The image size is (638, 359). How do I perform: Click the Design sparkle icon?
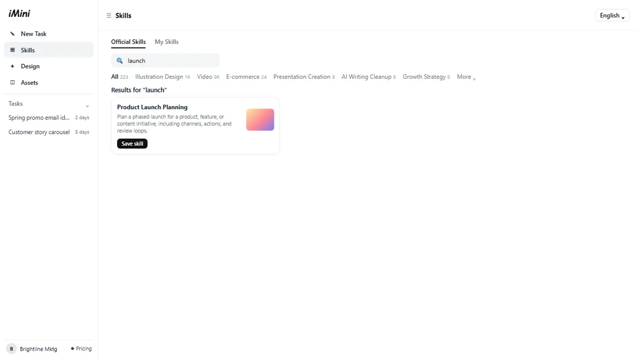coord(12,66)
